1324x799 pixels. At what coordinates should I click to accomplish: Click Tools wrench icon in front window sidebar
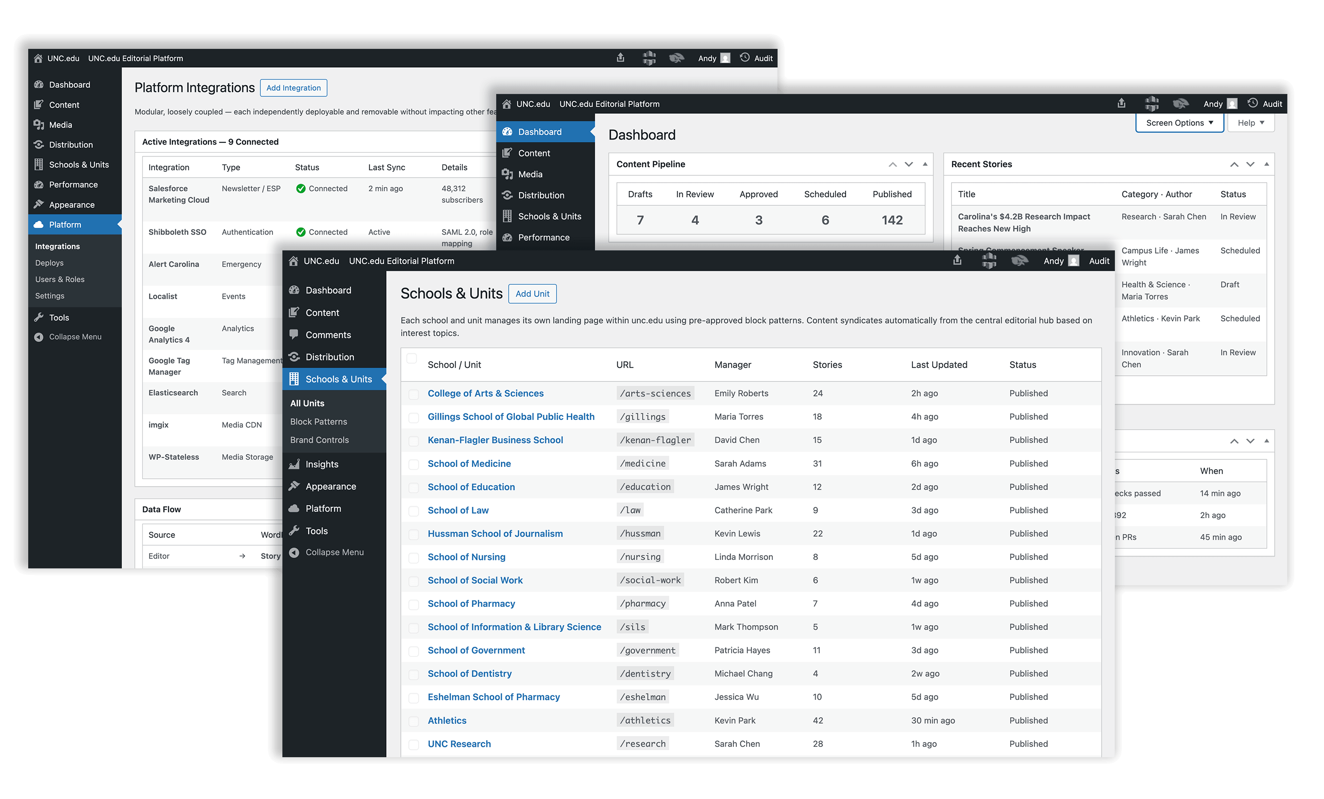(x=294, y=530)
